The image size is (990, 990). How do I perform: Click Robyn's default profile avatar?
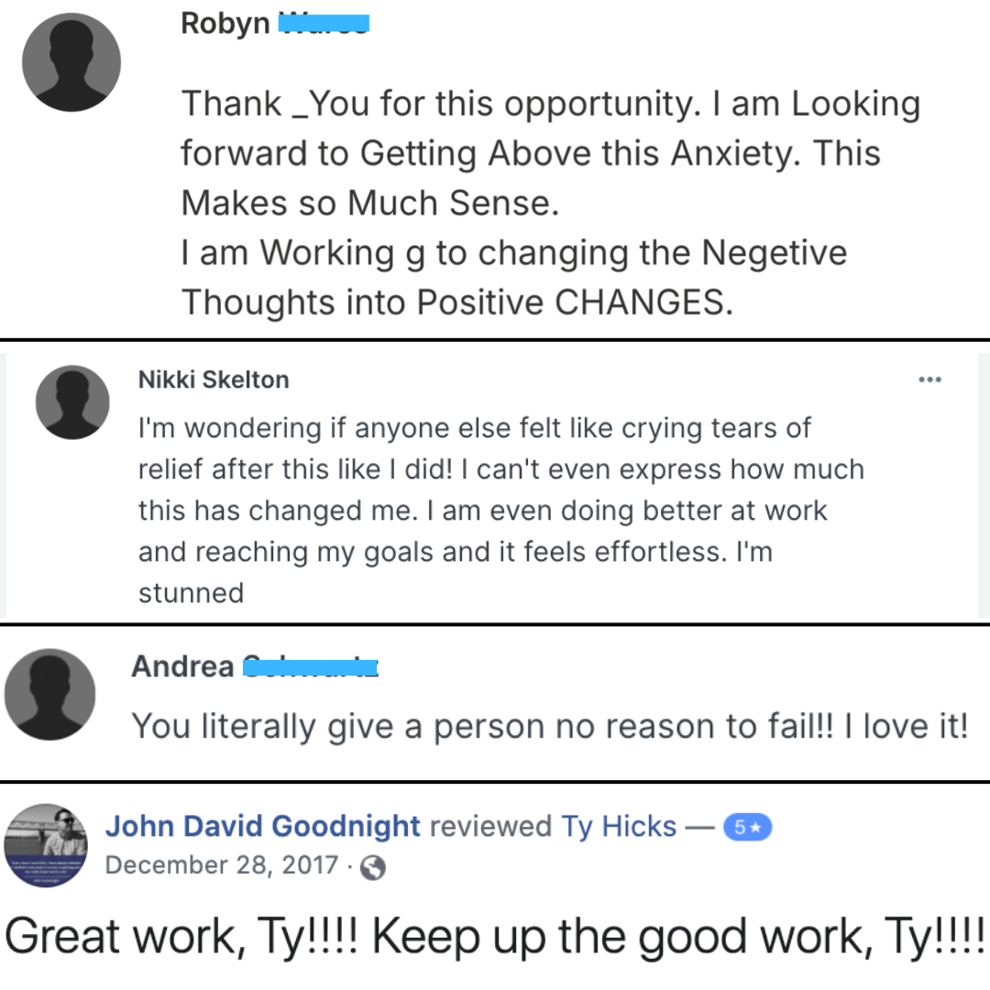click(71, 62)
